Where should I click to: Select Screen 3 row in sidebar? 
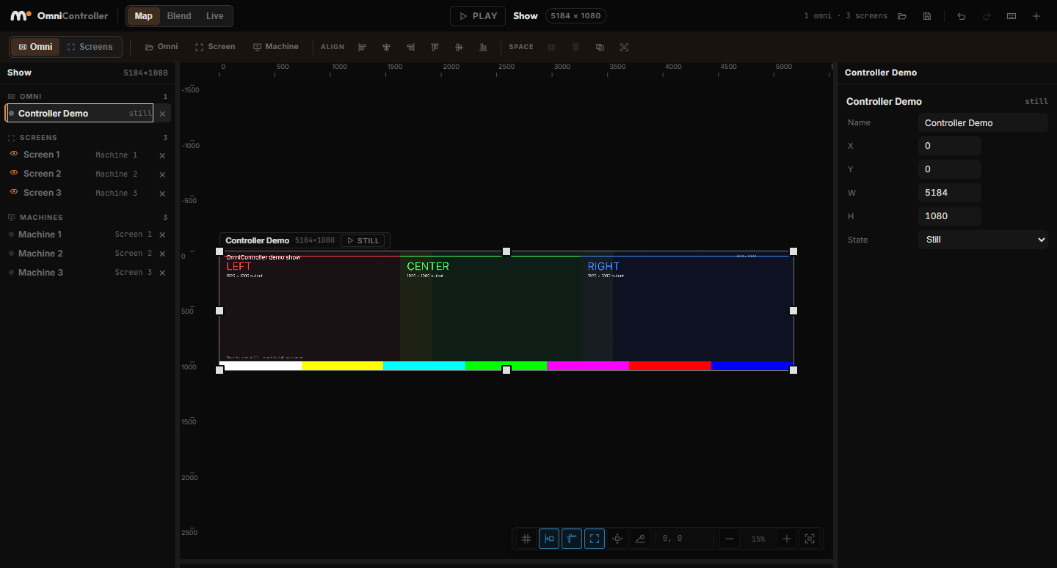[x=88, y=193]
